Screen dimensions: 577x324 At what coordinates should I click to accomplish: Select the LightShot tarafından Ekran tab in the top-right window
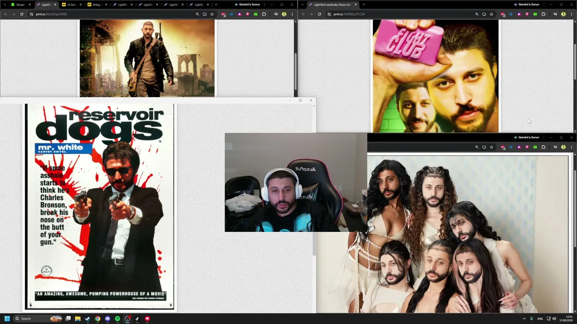(x=333, y=4)
